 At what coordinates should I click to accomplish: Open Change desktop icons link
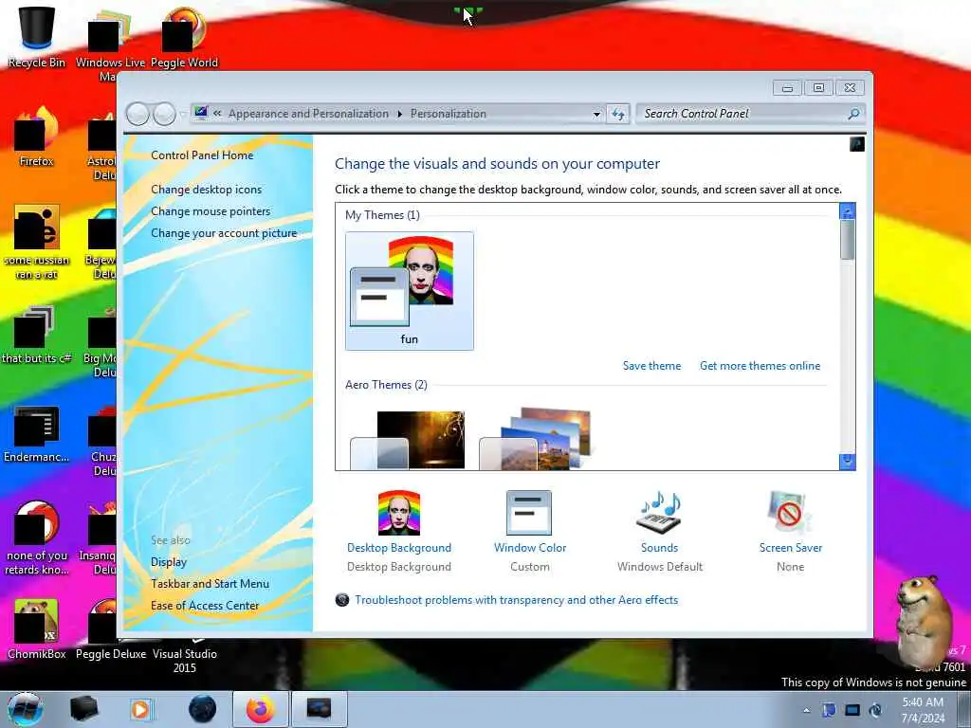point(206,190)
